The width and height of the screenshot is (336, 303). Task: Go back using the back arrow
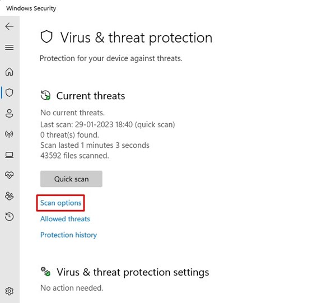point(9,27)
